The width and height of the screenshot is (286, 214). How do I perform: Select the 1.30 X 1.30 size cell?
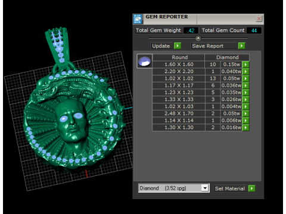(179, 127)
